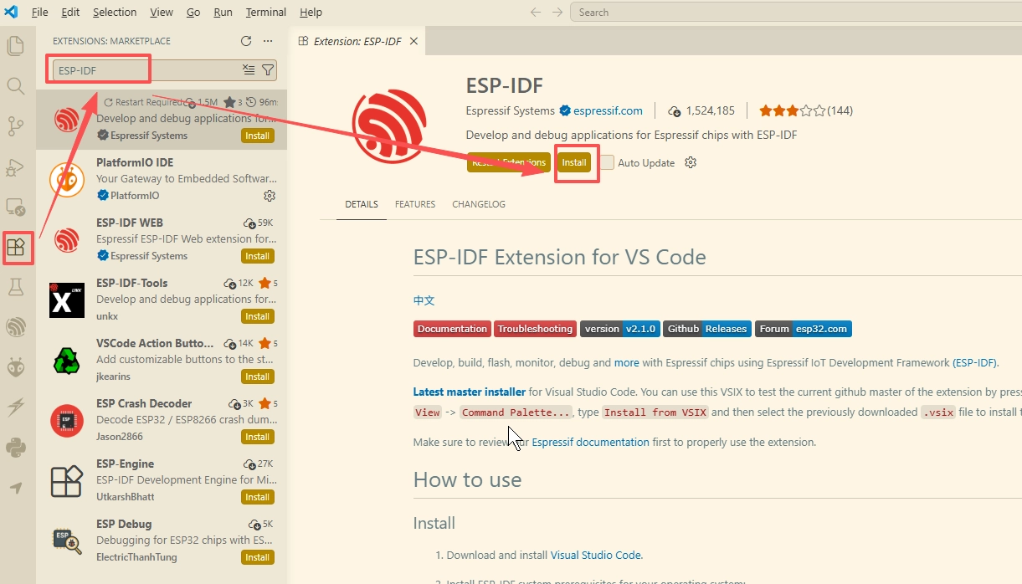
Task: Open the paper-plane arrow activity bar view
Action: coord(16,488)
